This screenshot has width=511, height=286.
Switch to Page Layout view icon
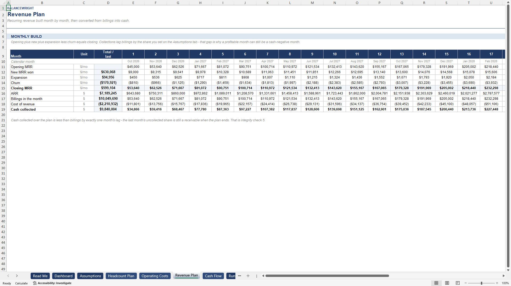coord(447,283)
